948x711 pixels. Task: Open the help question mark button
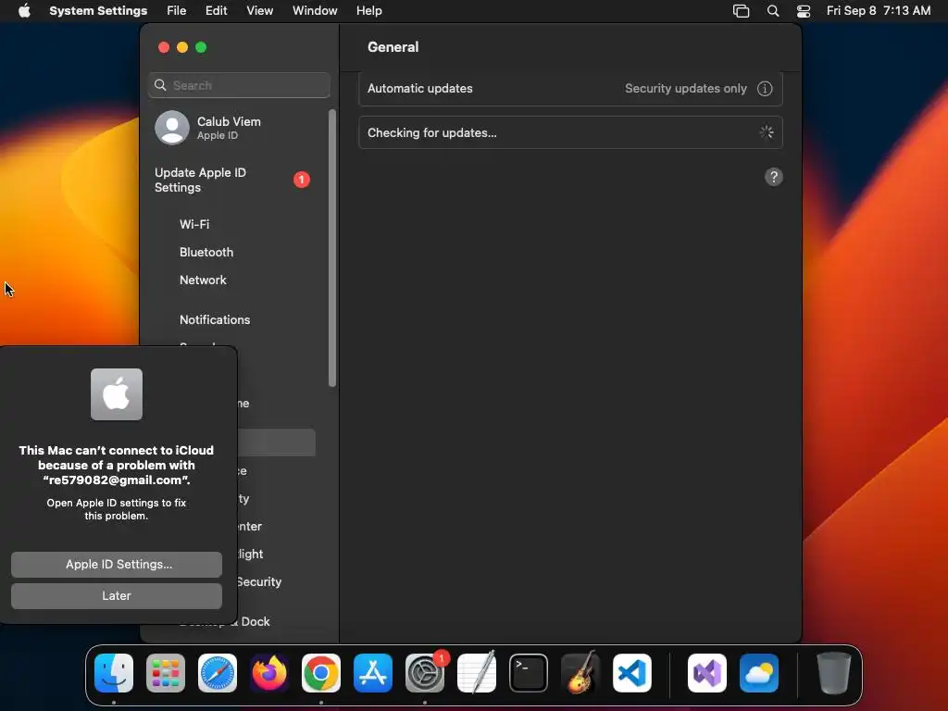(x=774, y=177)
